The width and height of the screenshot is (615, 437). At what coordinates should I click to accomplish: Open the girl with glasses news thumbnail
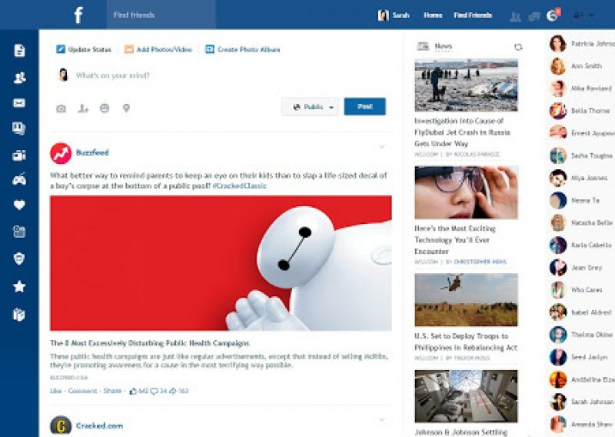tap(466, 192)
